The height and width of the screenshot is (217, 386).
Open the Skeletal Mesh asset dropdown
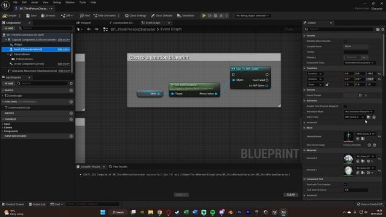[x=365, y=134]
